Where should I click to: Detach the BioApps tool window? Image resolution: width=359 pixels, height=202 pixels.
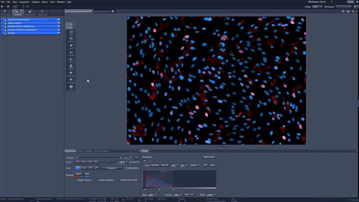(x=59, y=33)
